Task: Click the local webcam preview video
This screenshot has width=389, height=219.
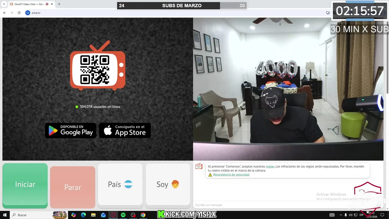Action: [x=288, y=89]
